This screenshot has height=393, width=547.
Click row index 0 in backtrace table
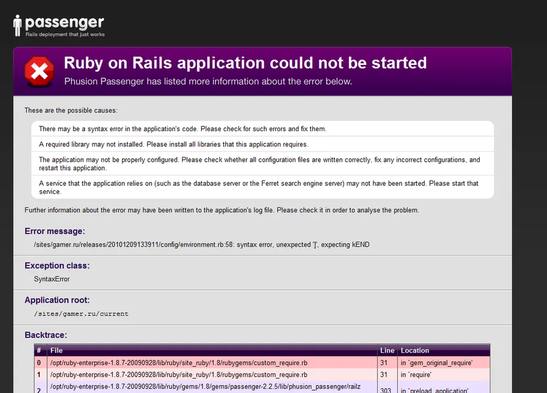click(x=39, y=362)
